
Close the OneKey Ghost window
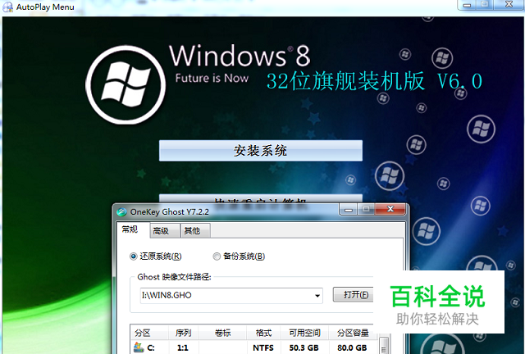(x=390, y=210)
